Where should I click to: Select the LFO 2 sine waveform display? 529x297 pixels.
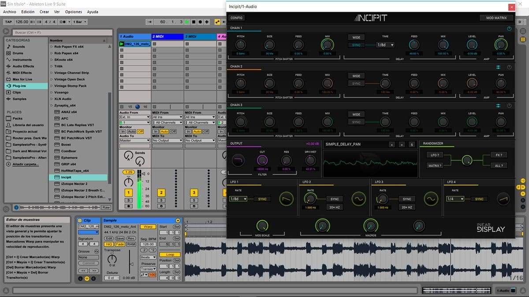(x=359, y=199)
